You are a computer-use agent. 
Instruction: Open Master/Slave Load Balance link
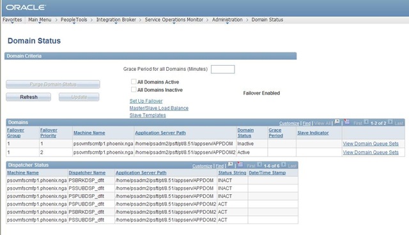(x=159, y=108)
